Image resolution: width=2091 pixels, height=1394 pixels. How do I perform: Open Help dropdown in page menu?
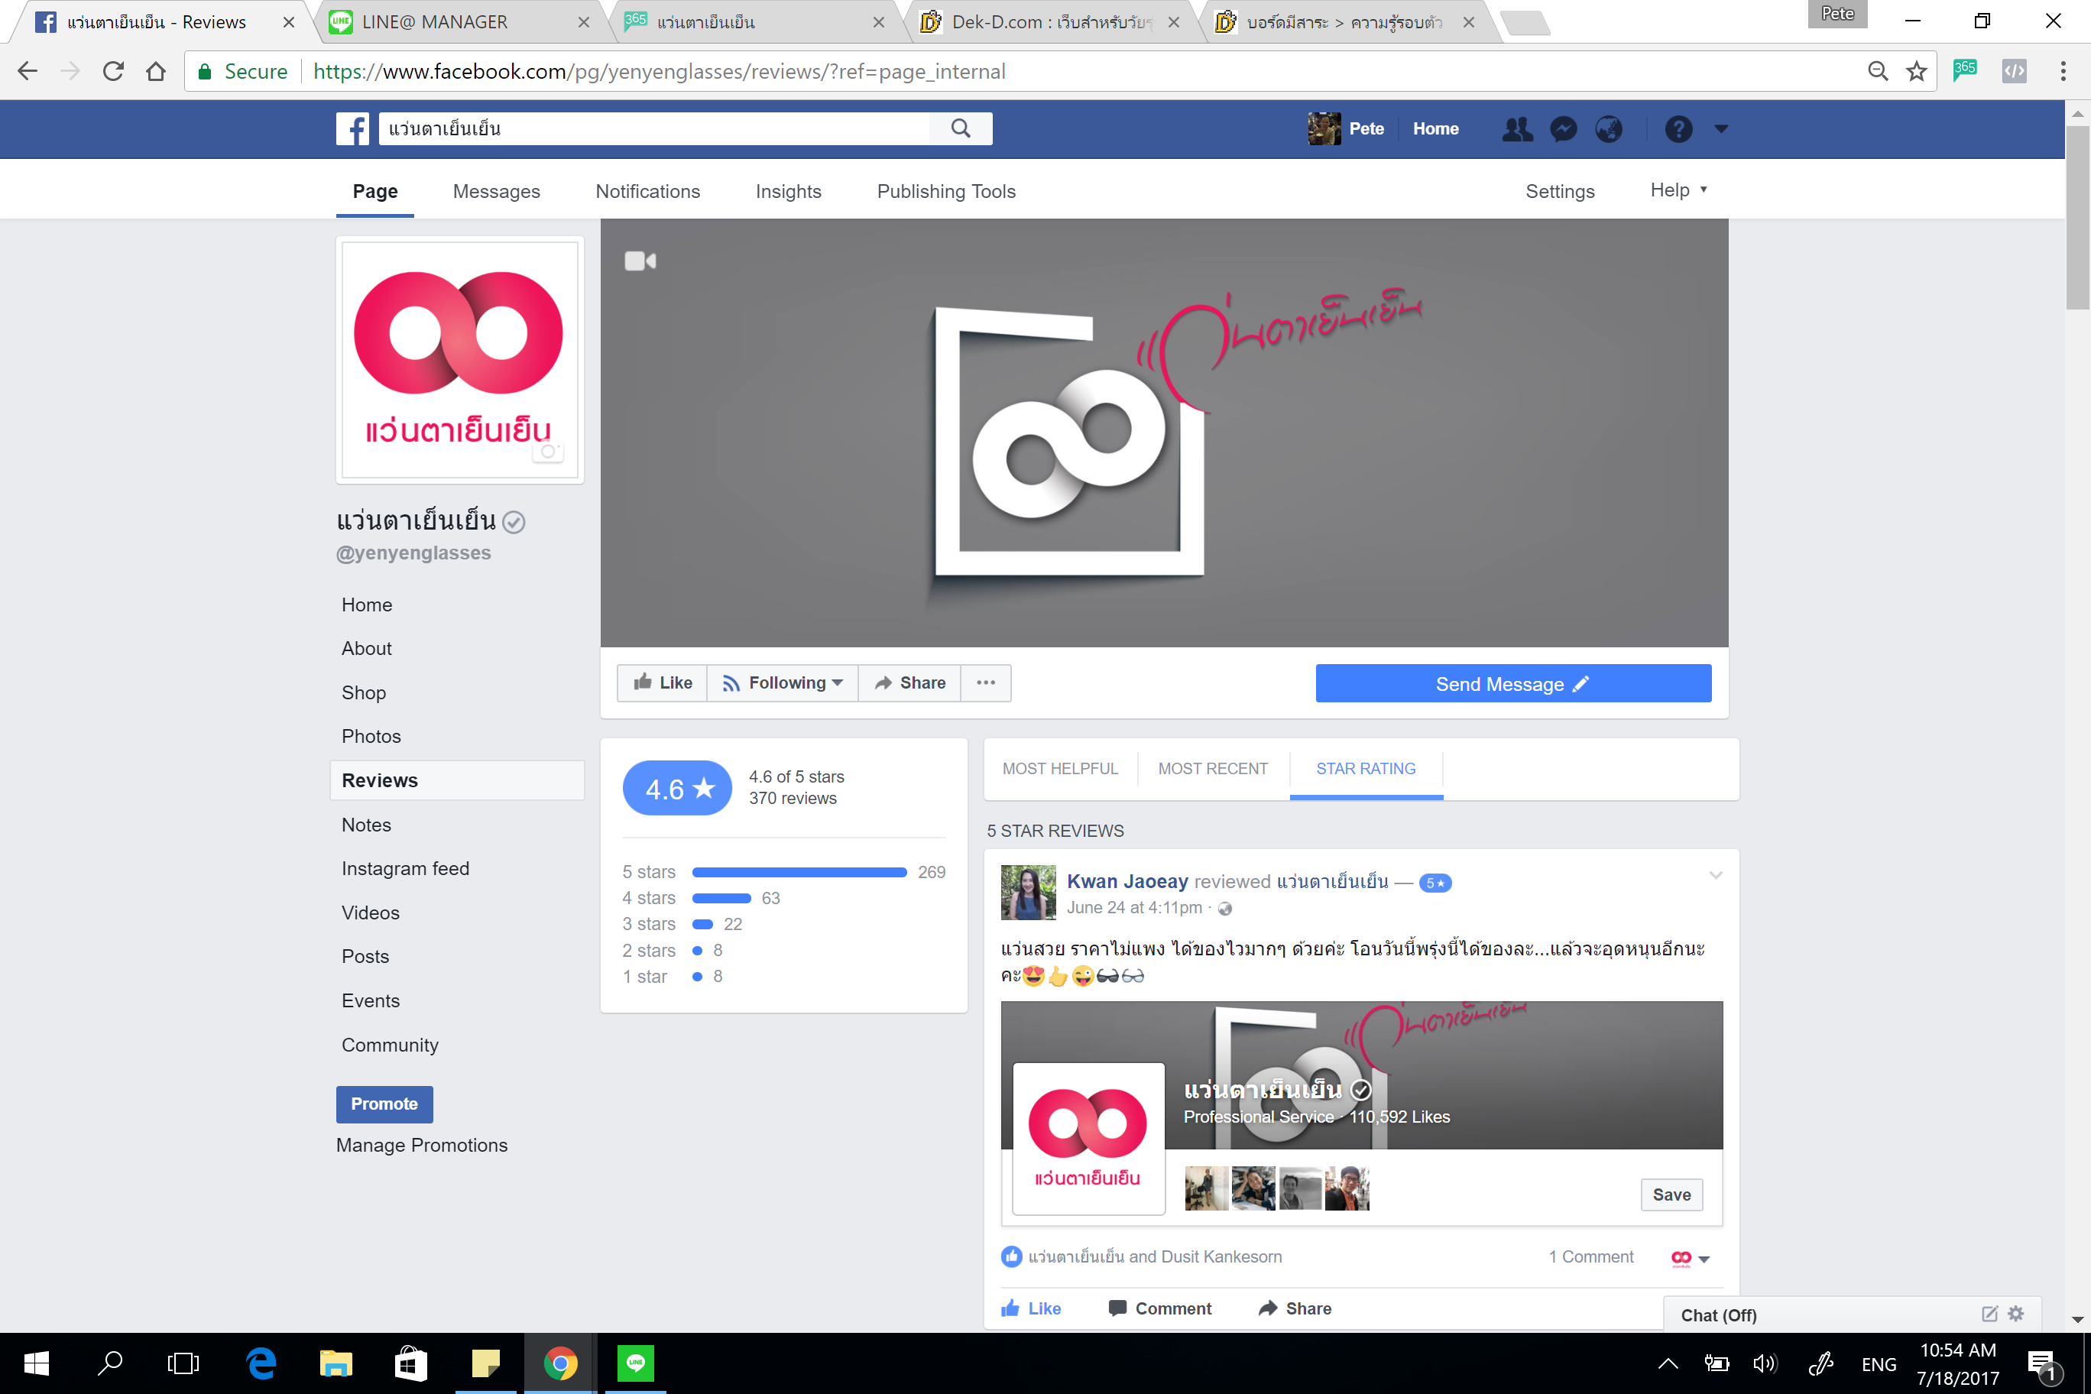pyautogui.click(x=1678, y=190)
